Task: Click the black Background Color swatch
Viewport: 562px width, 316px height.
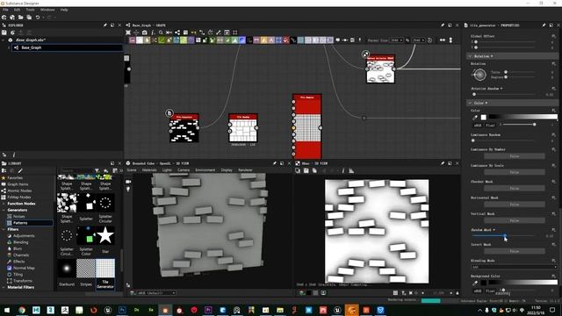Action: pyautogui.click(x=484, y=283)
